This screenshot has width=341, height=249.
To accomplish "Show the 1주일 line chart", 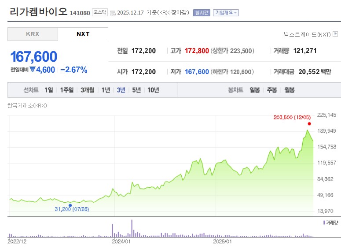I will click(x=67, y=90).
